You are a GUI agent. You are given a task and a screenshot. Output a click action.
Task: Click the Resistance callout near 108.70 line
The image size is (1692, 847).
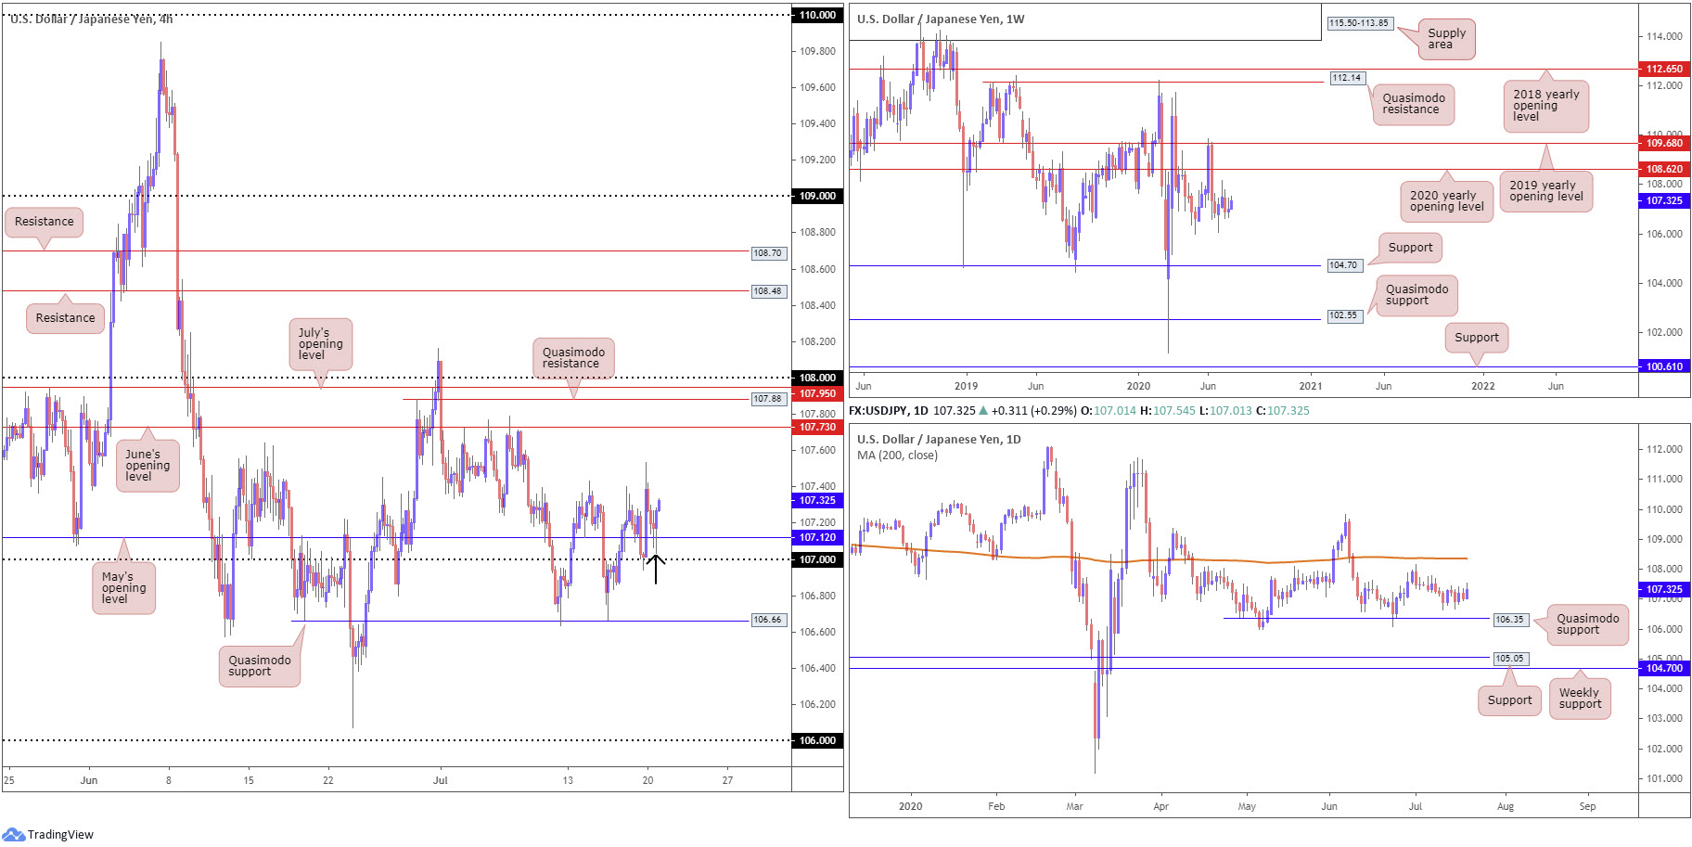[x=45, y=222]
